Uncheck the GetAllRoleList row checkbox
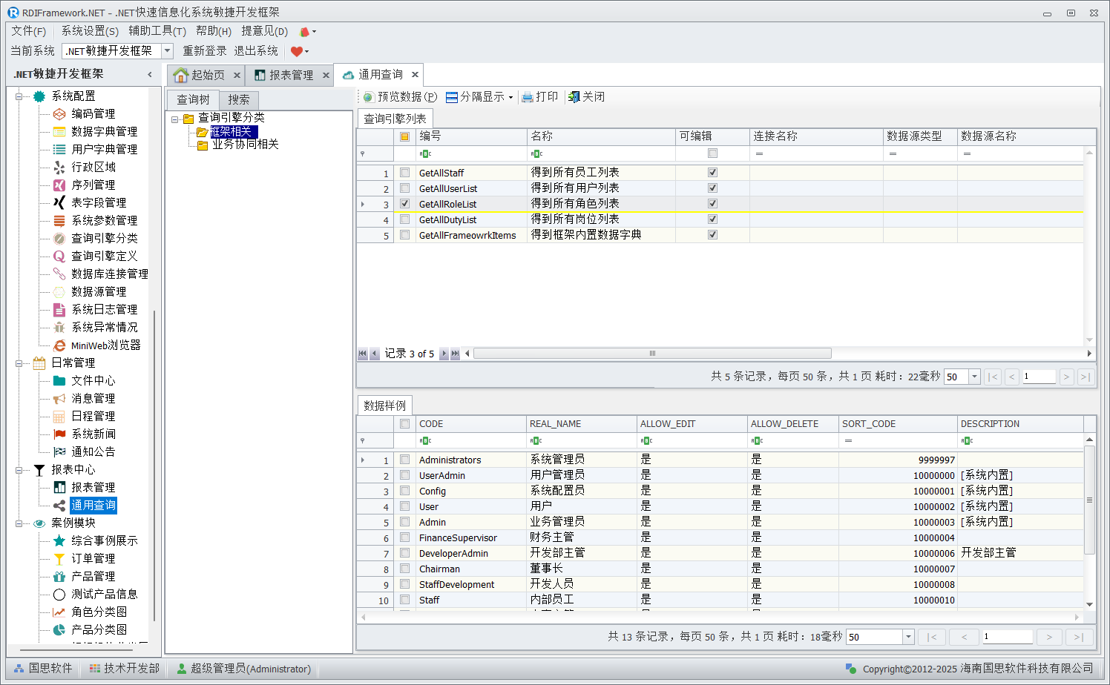The height and width of the screenshot is (685, 1110). coord(404,203)
